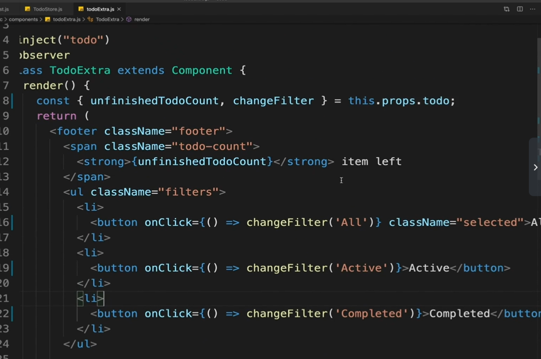The width and height of the screenshot is (541, 359).
Task: Split the editor using the split icon
Action: click(519, 9)
